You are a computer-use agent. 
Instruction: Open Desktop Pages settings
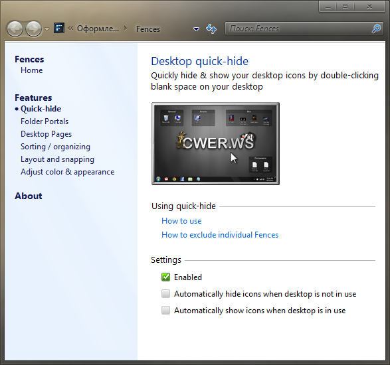click(46, 134)
